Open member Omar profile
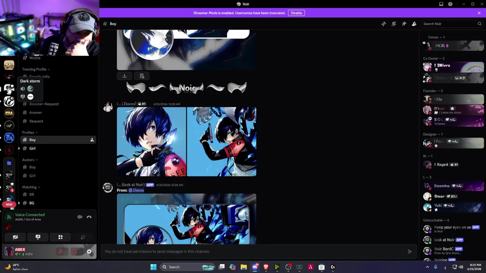The height and width of the screenshot is (273, 486). [453, 196]
